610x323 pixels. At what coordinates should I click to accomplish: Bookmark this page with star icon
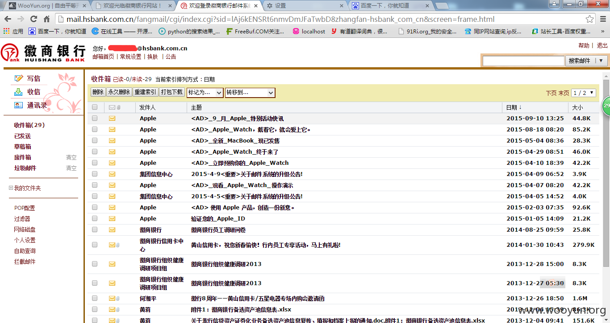coord(590,19)
